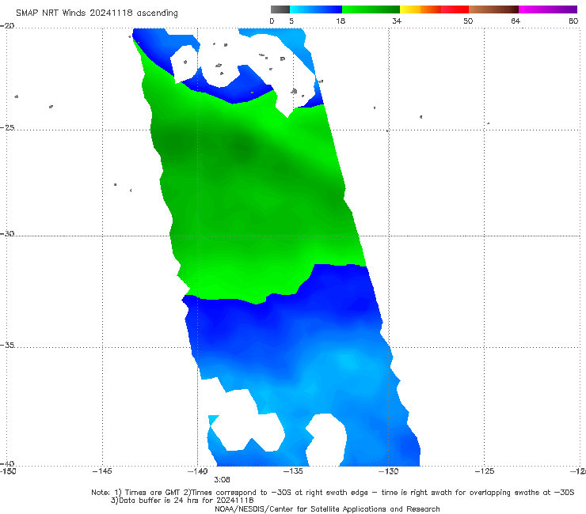
Task: Click the blue 5-18 segment of the color bar
Action: pyautogui.click(x=316, y=9)
